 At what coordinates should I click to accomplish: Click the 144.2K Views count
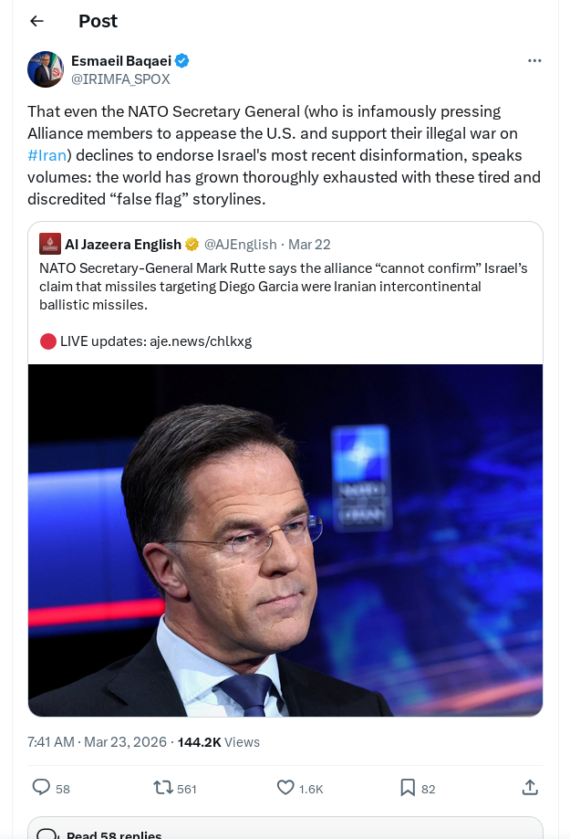(x=218, y=742)
